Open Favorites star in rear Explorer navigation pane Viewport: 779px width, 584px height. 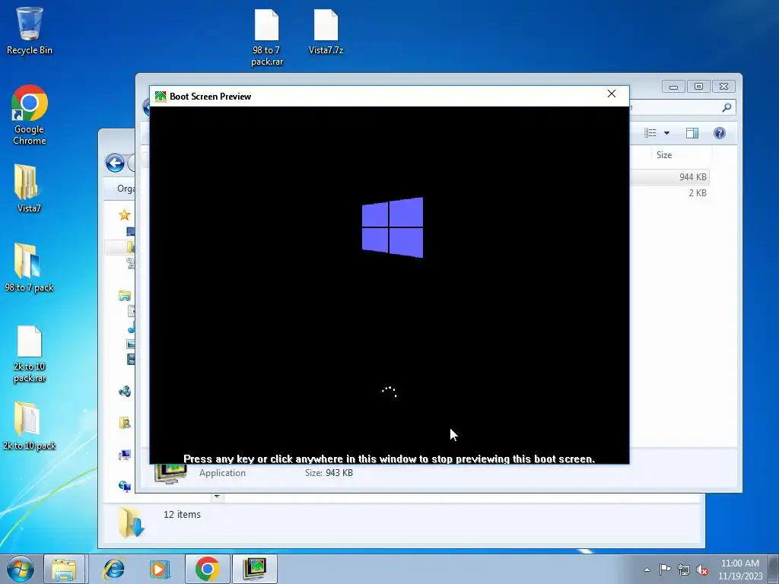(124, 214)
